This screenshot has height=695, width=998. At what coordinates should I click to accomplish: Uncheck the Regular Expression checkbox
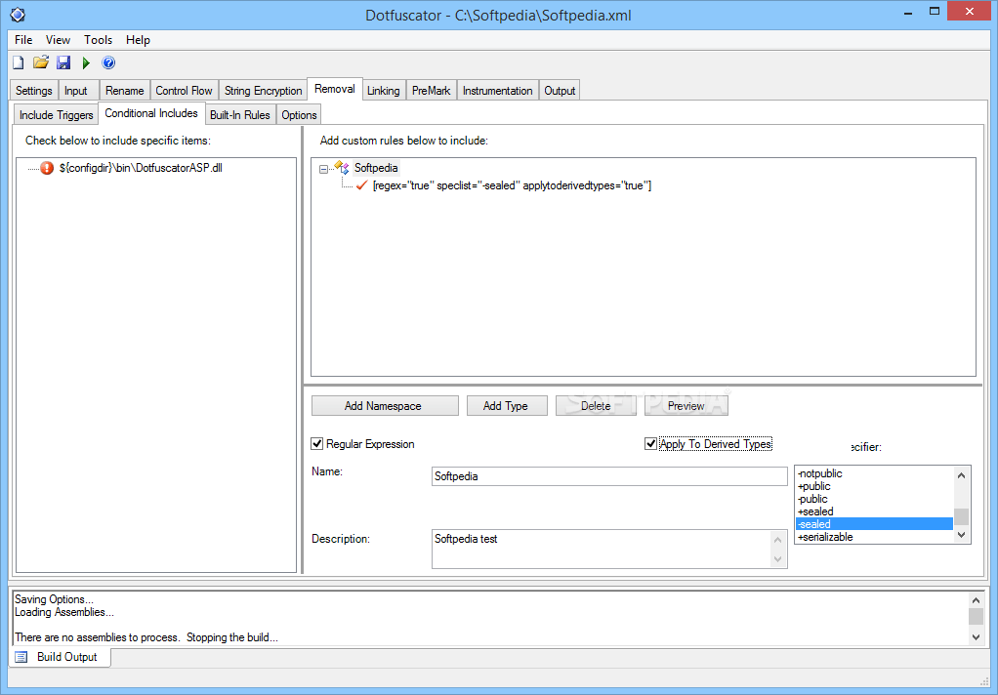pos(316,443)
